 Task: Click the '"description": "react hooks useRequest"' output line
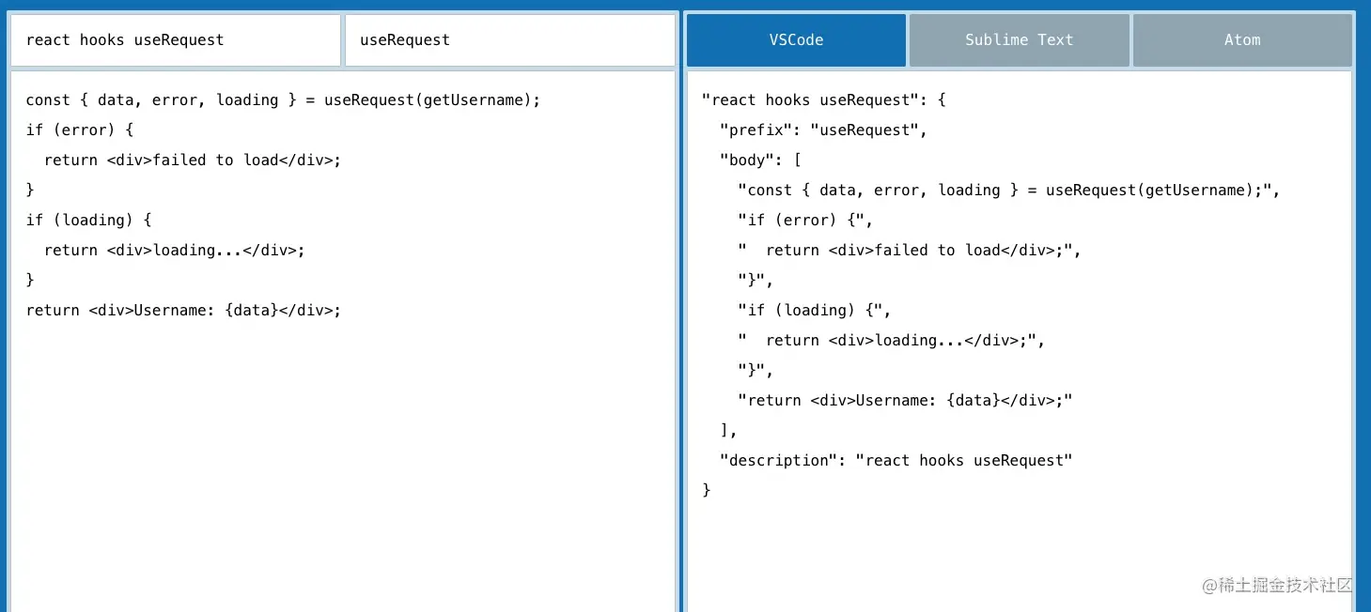pyautogui.click(x=896, y=461)
